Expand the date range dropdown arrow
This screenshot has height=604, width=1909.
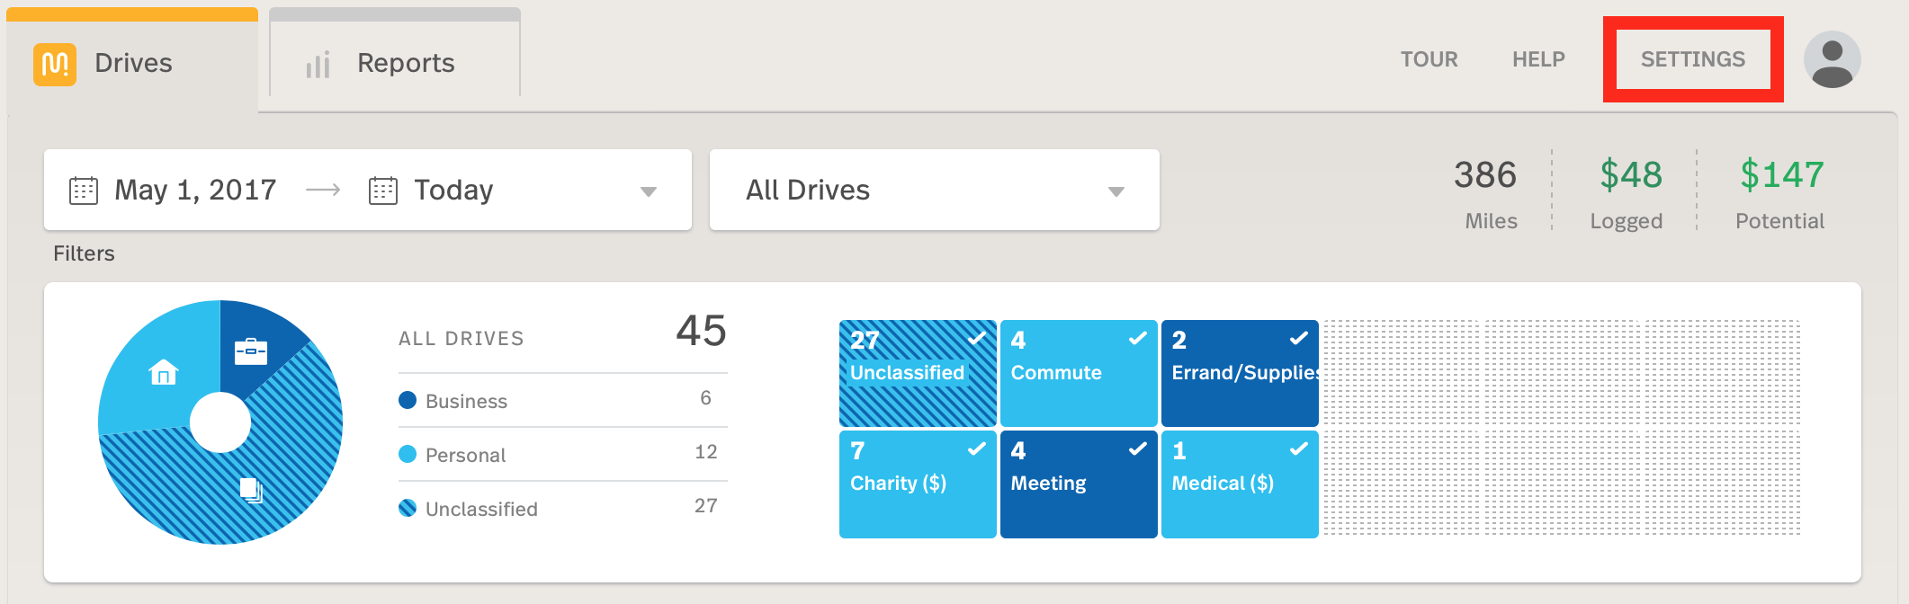[649, 191]
